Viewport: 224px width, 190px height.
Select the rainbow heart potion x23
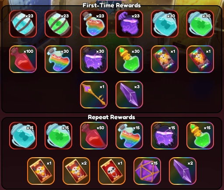click(x=94, y=24)
